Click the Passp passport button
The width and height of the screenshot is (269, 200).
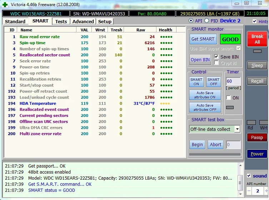pyautogui.click(x=257, y=137)
